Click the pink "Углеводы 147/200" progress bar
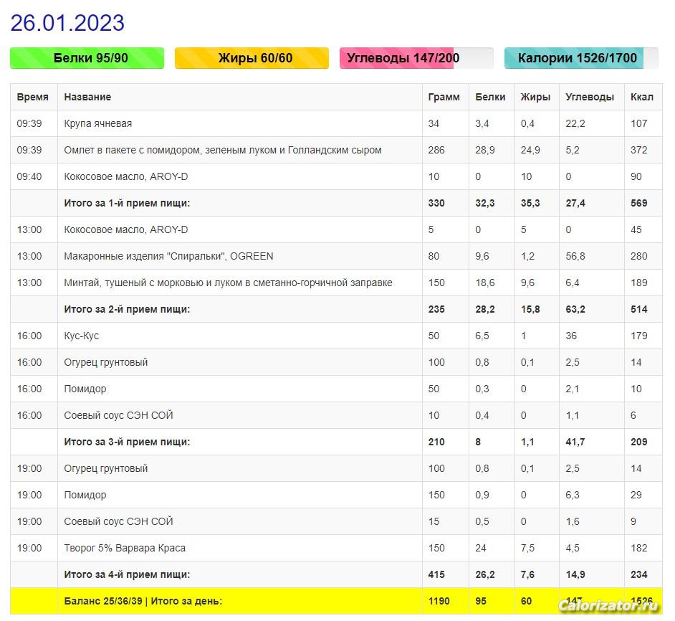Image resolution: width=675 pixels, height=621 pixels. click(416, 58)
